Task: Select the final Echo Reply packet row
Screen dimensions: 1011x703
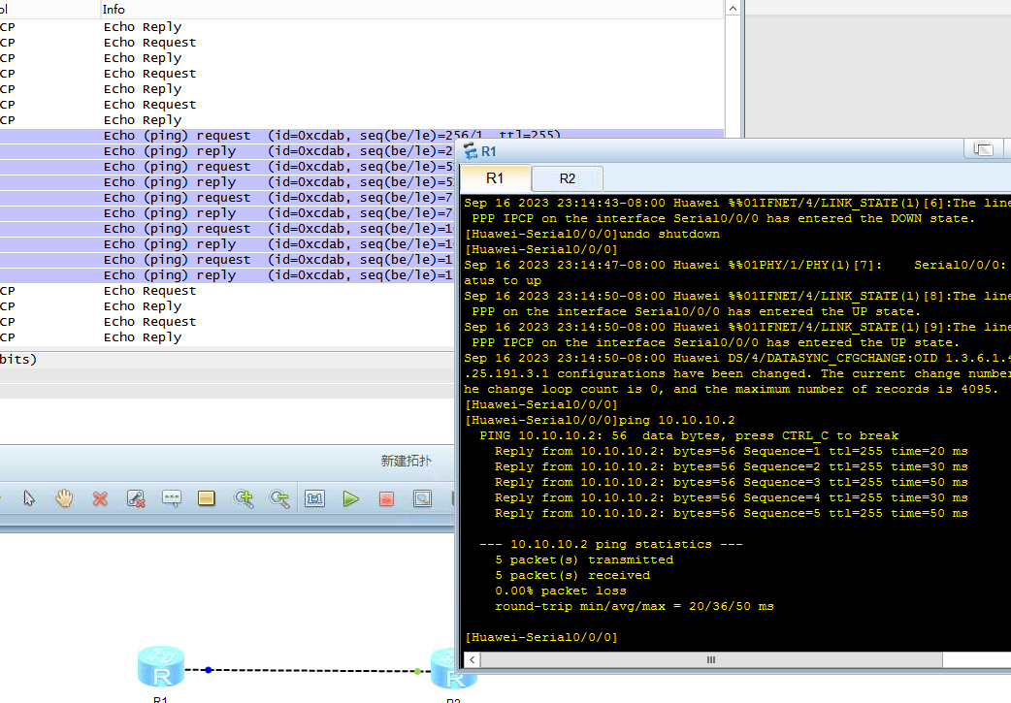Action: click(x=228, y=337)
